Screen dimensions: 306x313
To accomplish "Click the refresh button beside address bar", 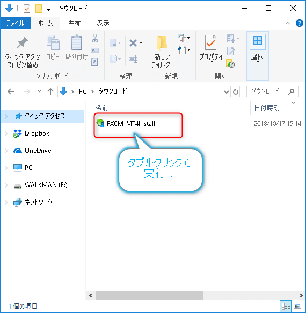I will pos(236,92).
